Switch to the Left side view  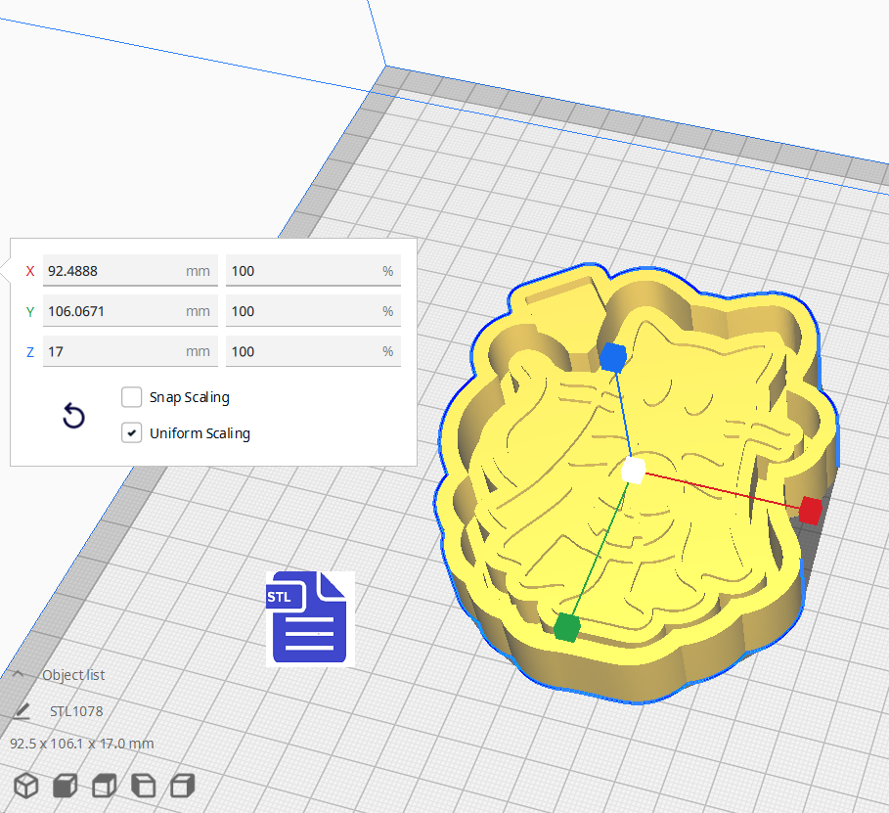(143, 785)
